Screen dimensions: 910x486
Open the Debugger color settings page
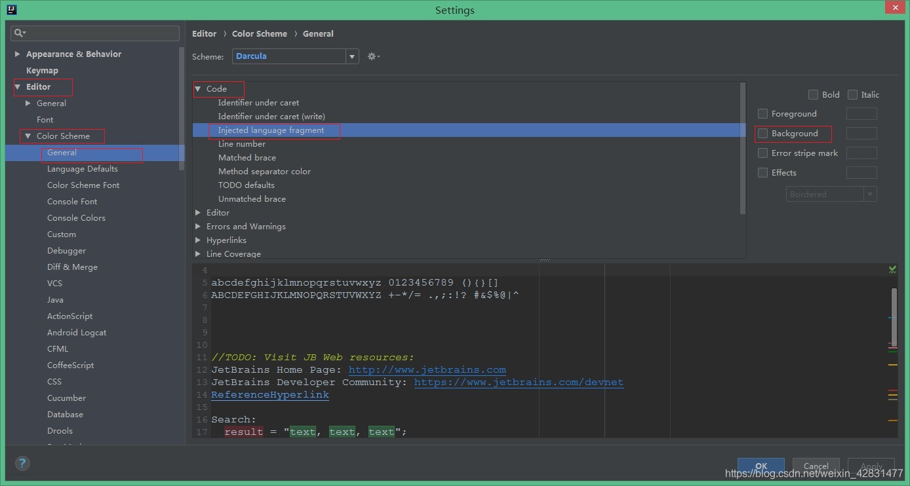click(66, 250)
